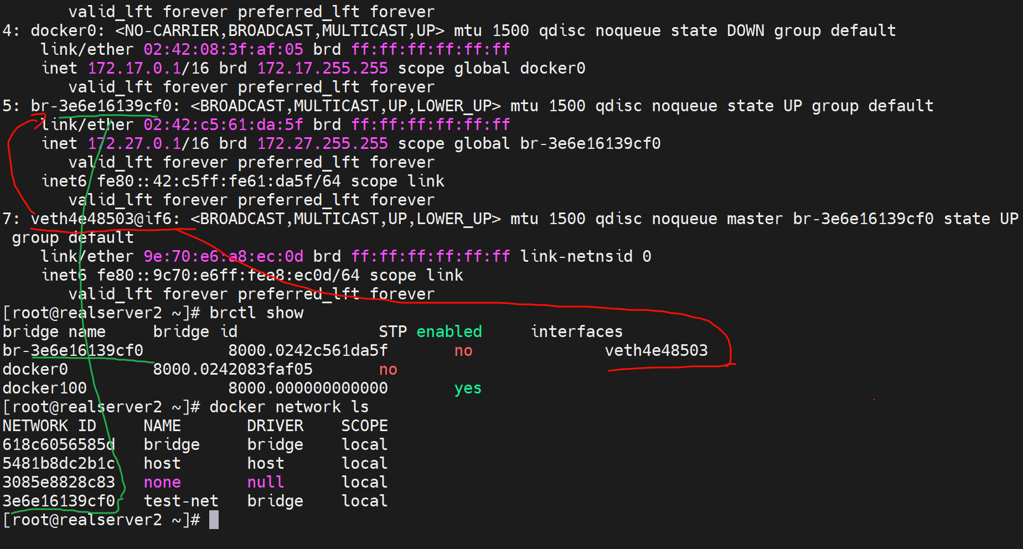Click the 172.17.0.1 inet address
The width and height of the screenshot is (1023, 549).
pyautogui.click(x=135, y=68)
